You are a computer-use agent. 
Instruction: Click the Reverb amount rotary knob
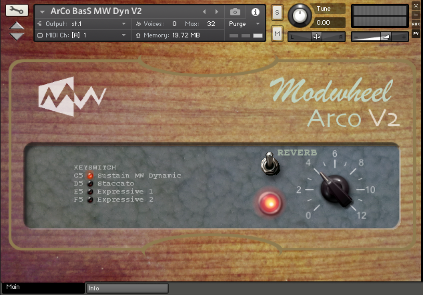[x=335, y=190]
